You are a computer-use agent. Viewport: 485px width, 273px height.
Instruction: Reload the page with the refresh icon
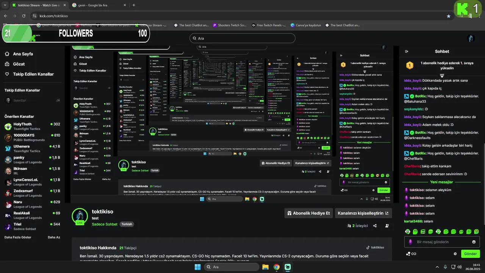[23, 16]
